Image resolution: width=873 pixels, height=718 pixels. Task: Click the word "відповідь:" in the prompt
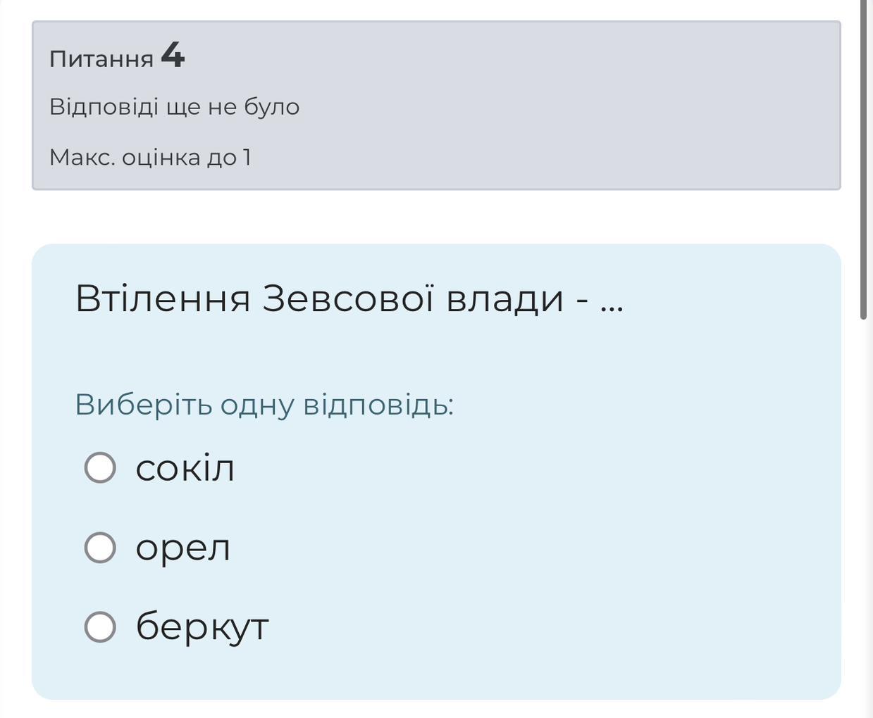(x=378, y=405)
